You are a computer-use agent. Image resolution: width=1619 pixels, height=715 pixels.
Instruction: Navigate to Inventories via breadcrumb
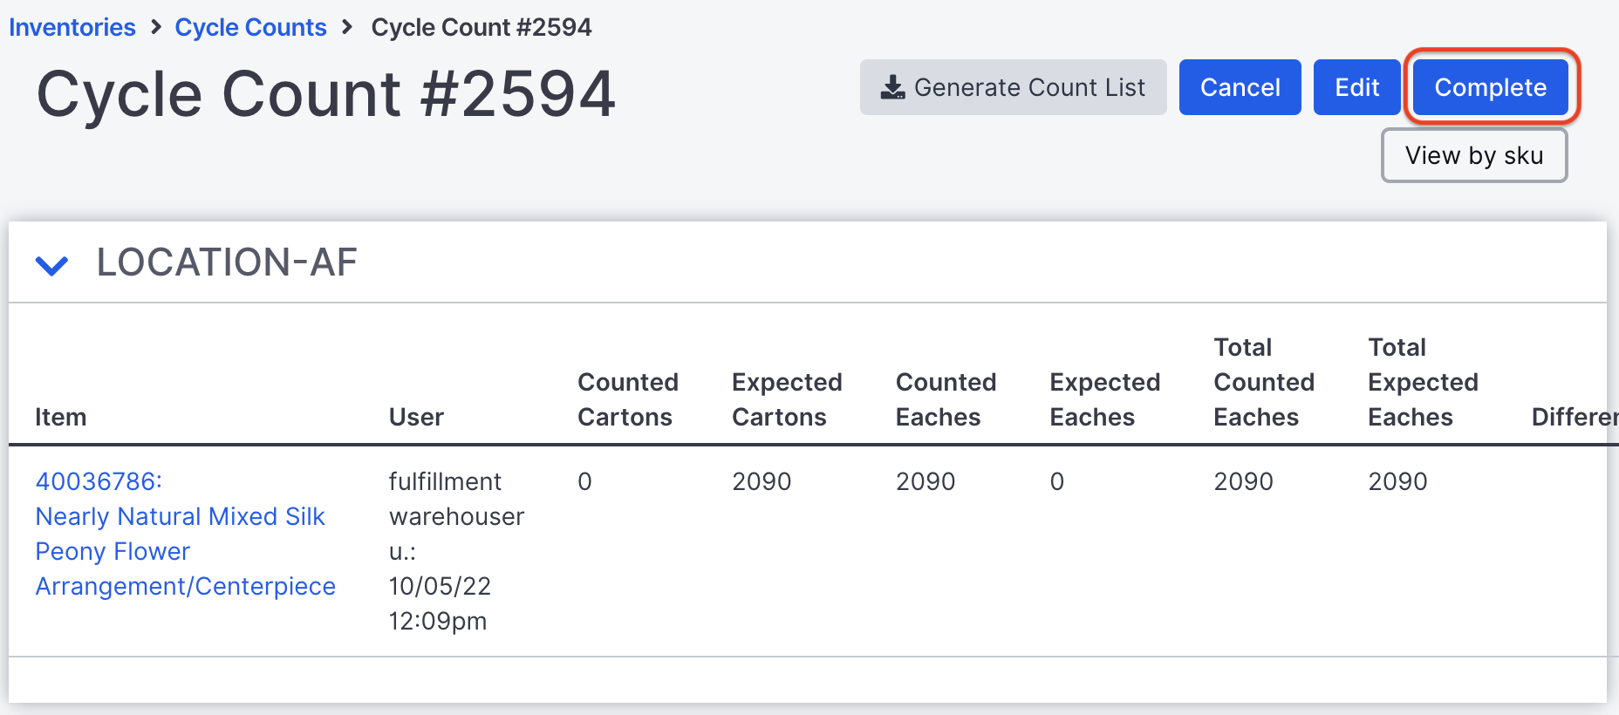[x=72, y=27]
